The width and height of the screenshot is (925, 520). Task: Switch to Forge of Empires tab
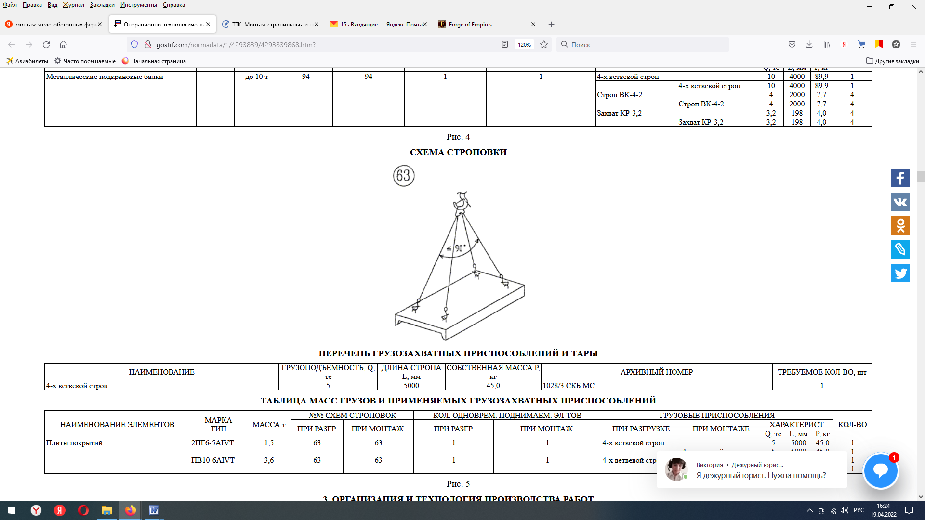click(487, 25)
